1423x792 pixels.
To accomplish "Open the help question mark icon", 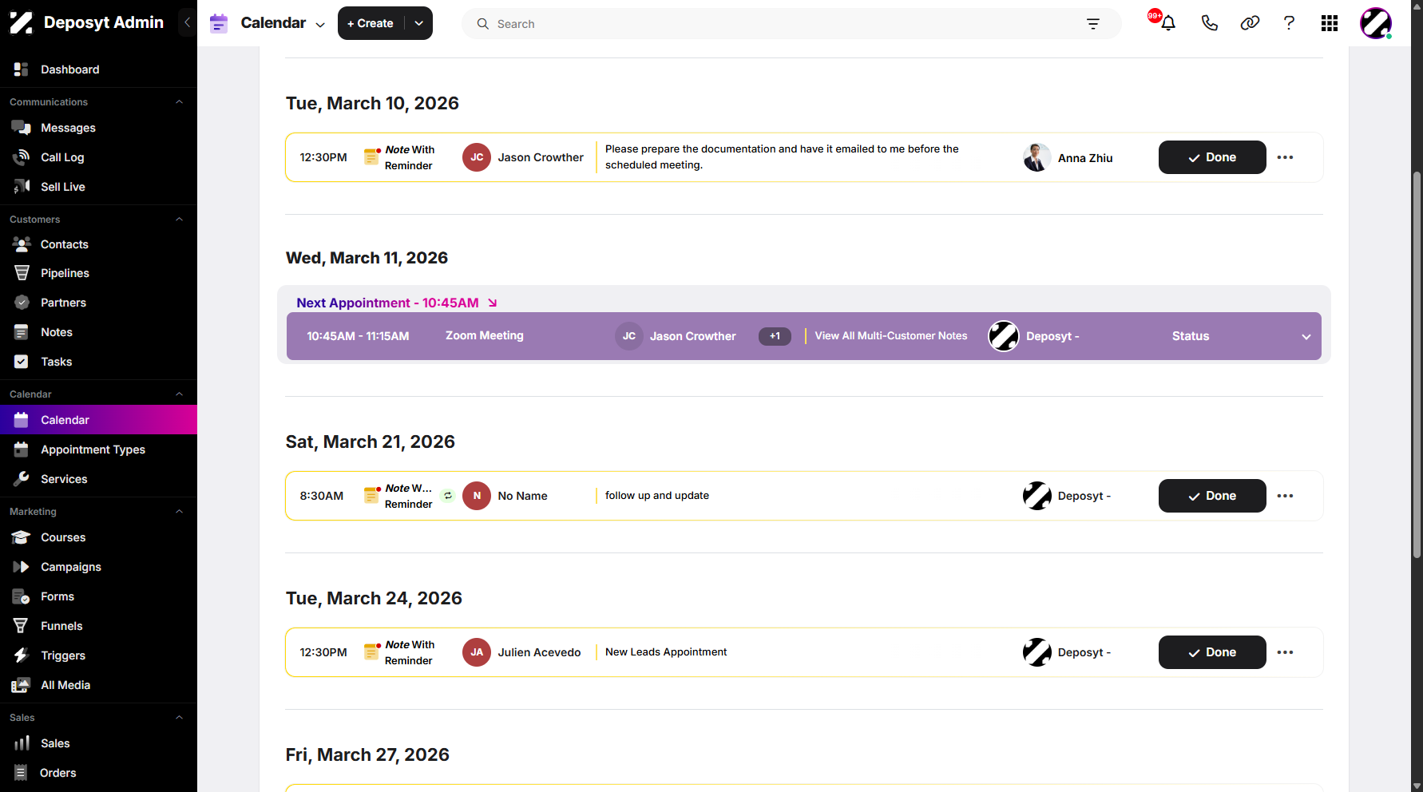I will point(1289,23).
